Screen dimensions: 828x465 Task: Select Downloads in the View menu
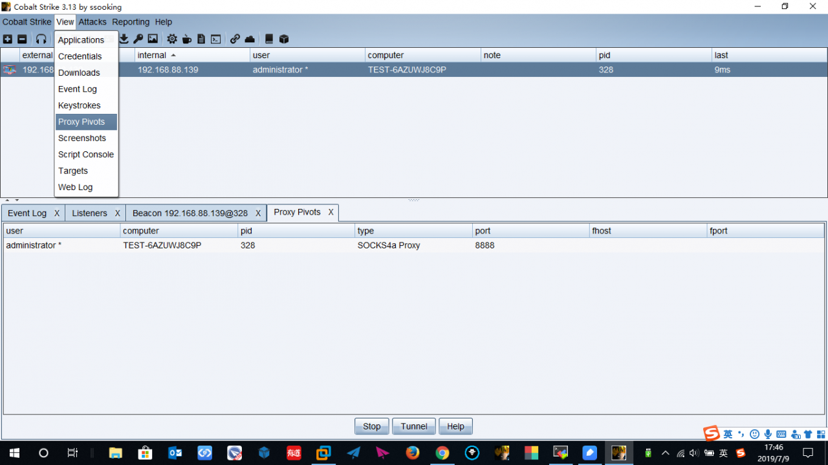click(x=86, y=72)
